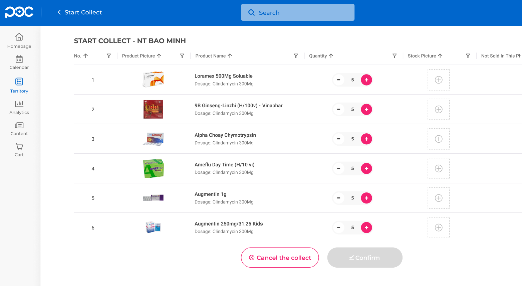This screenshot has width=522, height=286.
Task: Open Content from the sidebar
Action: pos(19,129)
